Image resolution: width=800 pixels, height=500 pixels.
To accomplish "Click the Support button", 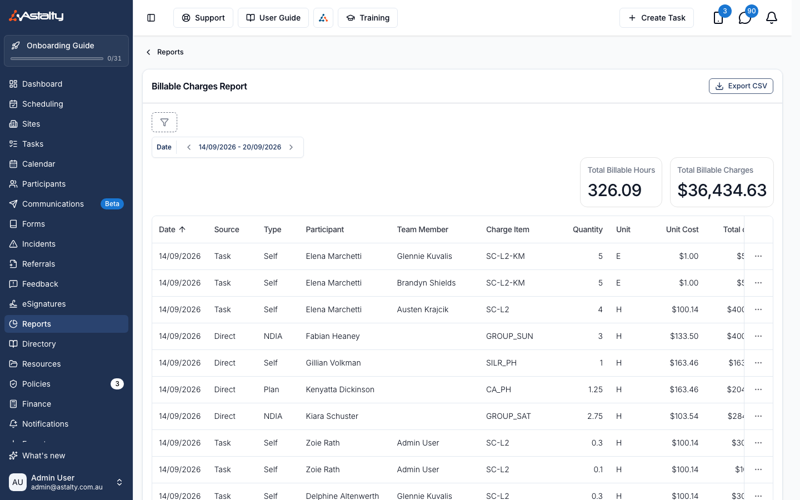I will coord(203,18).
